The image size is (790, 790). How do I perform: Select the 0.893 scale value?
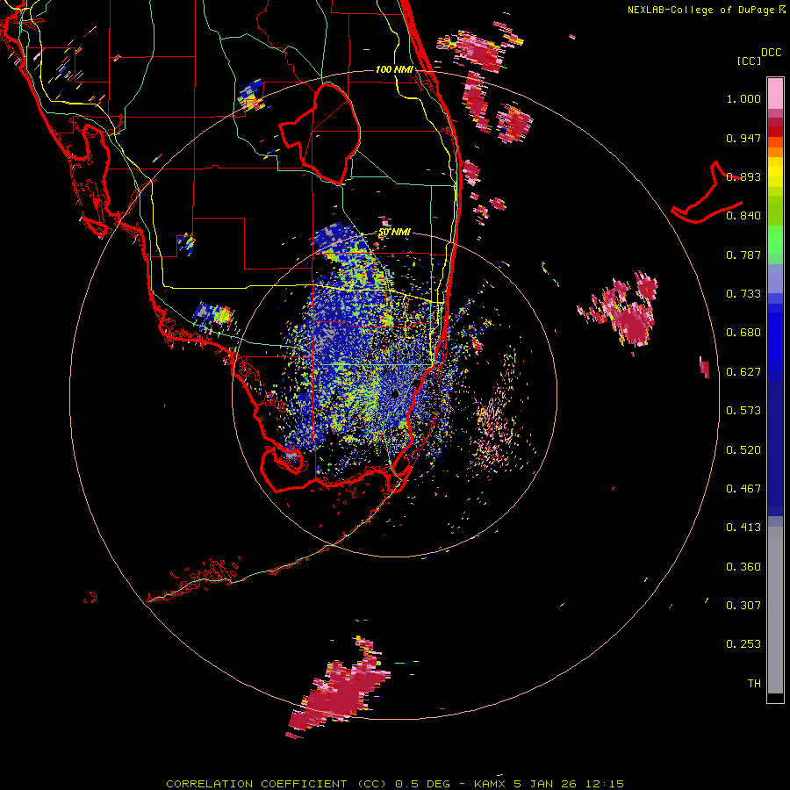point(743,176)
